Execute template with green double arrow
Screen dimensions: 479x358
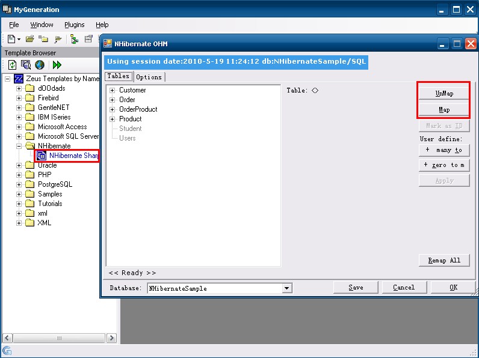[x=57, y=65]
